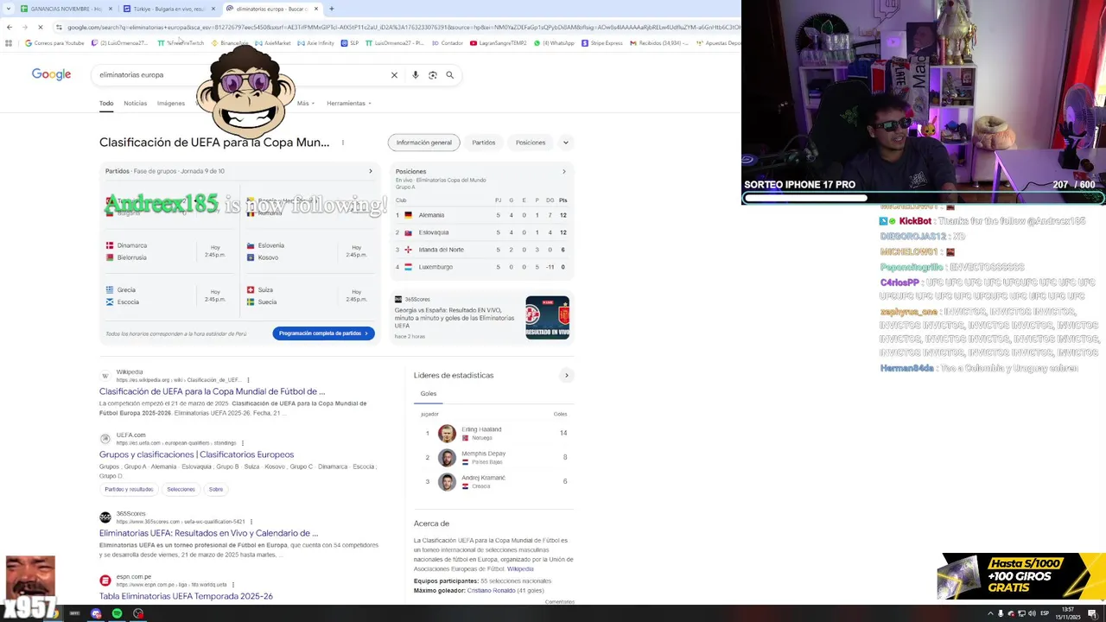Open Wikipedia link in Acerca de
The height and width of the screenshot is (622, 1106).
(x=520, y=569)
